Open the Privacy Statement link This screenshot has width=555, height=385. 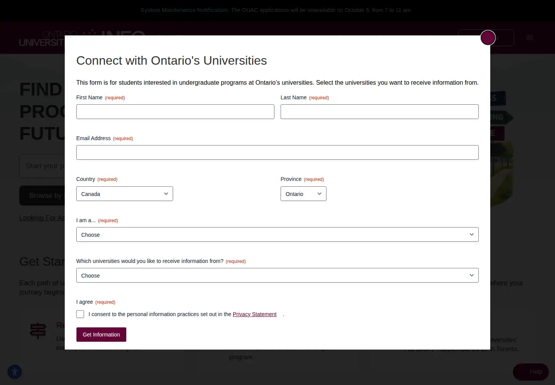tap(254, 314)
